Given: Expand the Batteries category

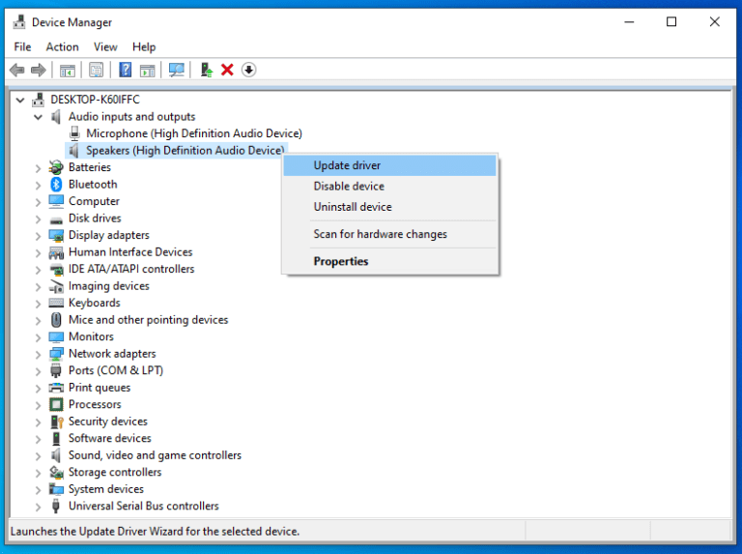Looking at the screenshot, I should point(39,167).
